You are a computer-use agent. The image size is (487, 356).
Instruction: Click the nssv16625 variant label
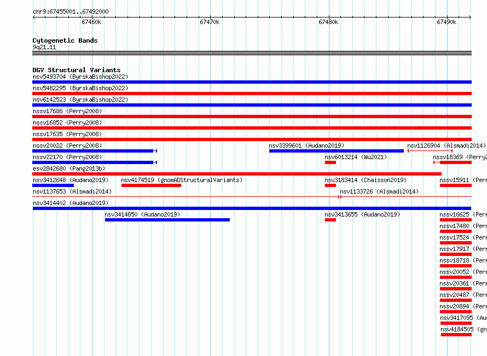[463, 214]
